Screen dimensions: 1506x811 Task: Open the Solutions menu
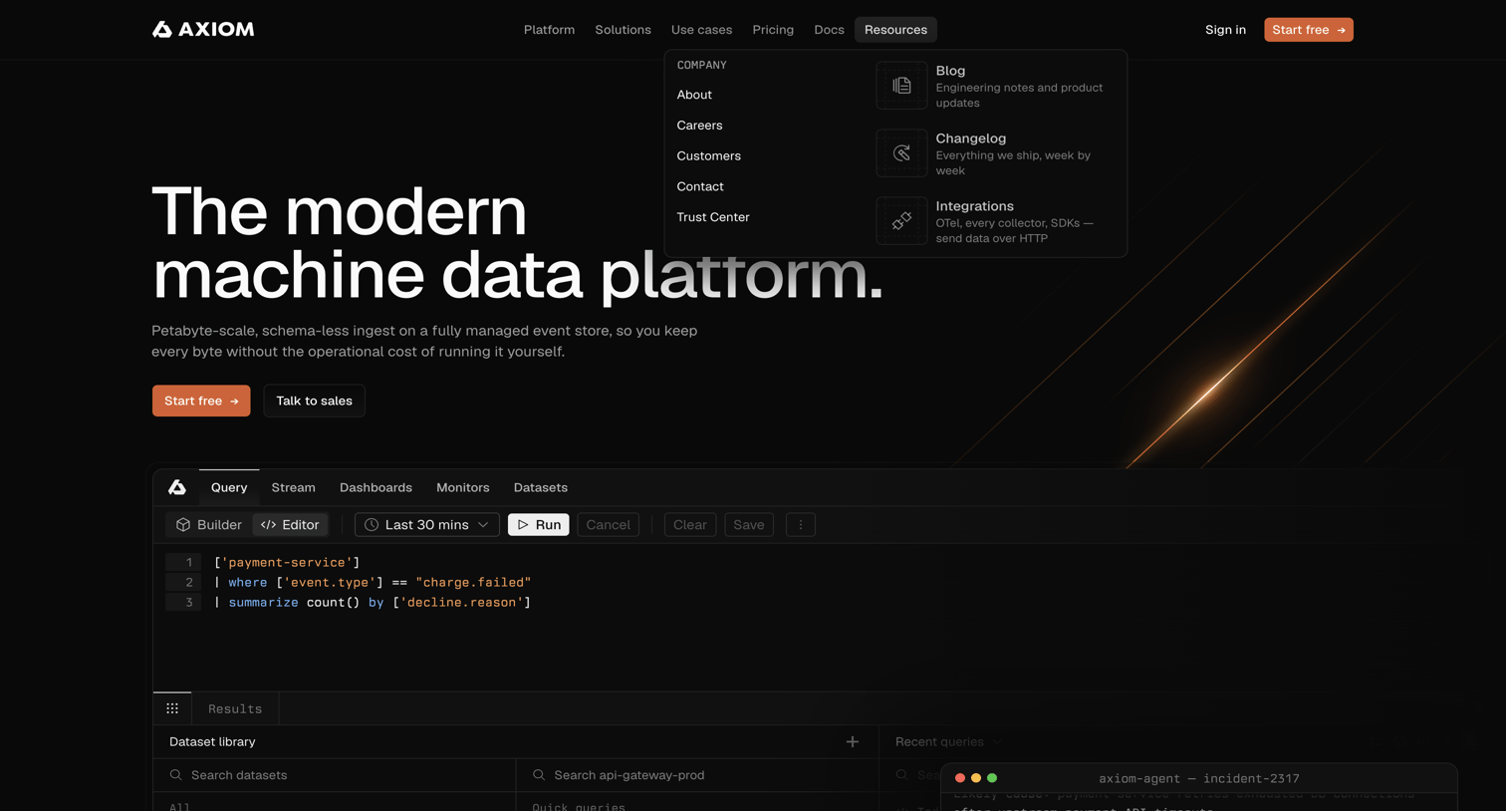(x=623, y=30)
